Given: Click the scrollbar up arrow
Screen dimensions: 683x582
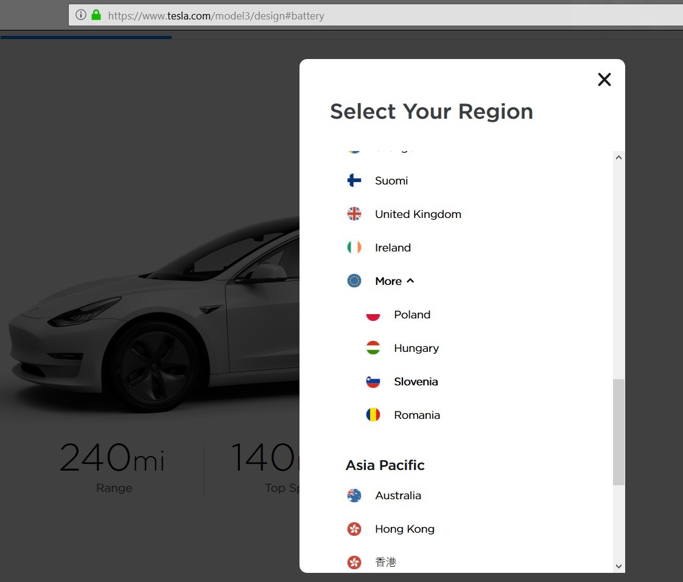Looking at the screenshot, I should [x=618, y=157].
